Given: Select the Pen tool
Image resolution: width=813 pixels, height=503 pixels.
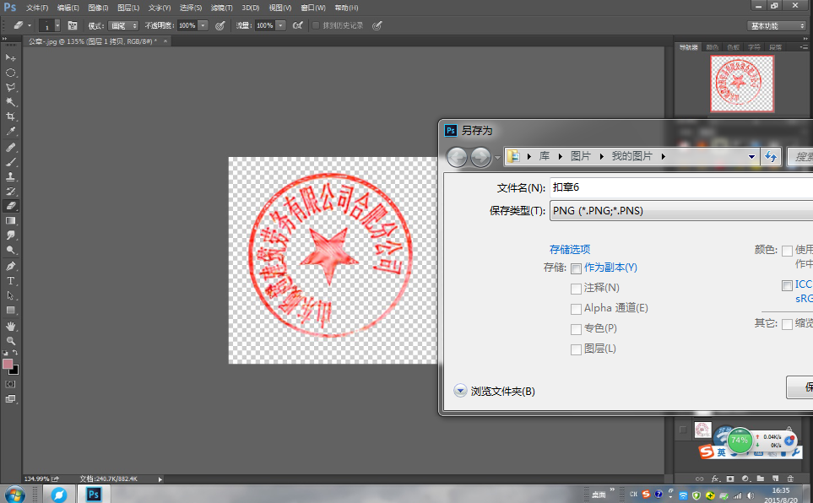Looking at the screenshot, I should [11, 265].
